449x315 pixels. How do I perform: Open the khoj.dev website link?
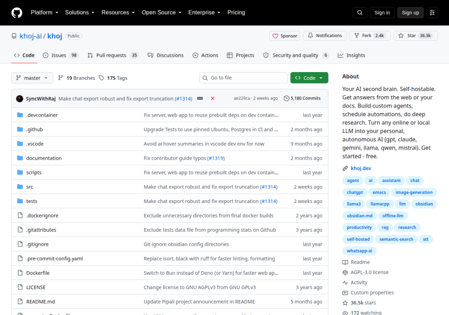click(x=361, y=168)
